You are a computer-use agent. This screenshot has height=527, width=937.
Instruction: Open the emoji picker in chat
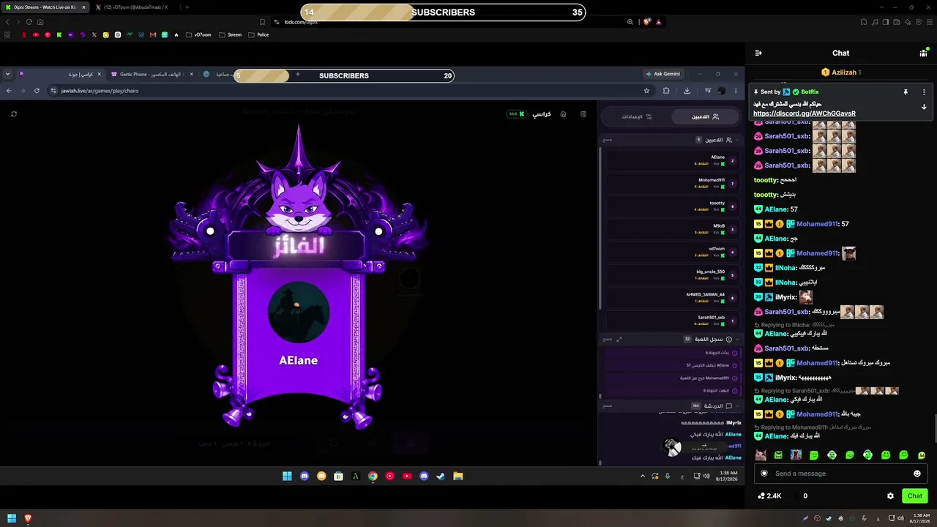pos(917,474)
